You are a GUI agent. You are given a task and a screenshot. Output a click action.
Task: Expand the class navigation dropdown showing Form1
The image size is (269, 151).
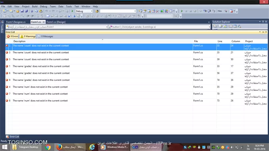point(107,27)
